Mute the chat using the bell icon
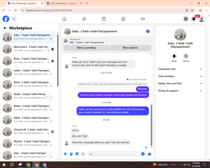210x168 pixels. click(x=174, y=56)
